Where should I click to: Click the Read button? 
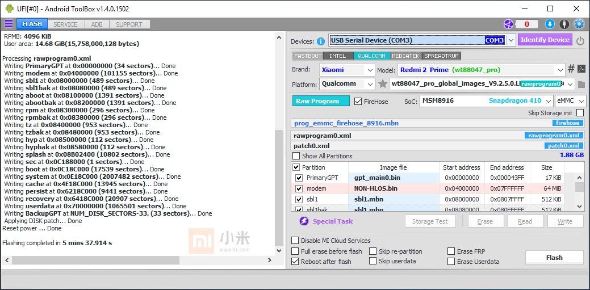(x=526, y=221)
